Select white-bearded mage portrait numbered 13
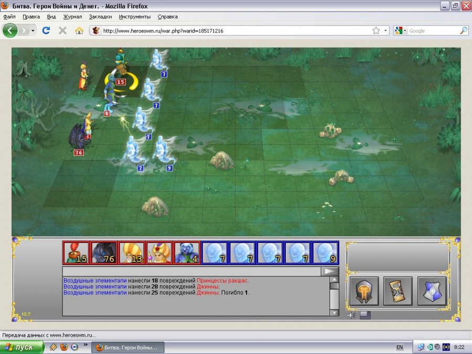Image resolution: width=472 pixels, height=354 pixels. pos(132,253)
